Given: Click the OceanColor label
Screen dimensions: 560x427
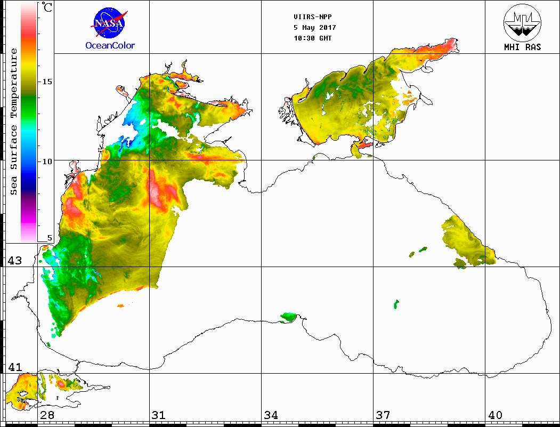Looking at the screenshot, I should pos(110,45).
